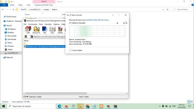Open the htdocs destination link
Screen dimensions: 194x109
[x=106, y=20]
